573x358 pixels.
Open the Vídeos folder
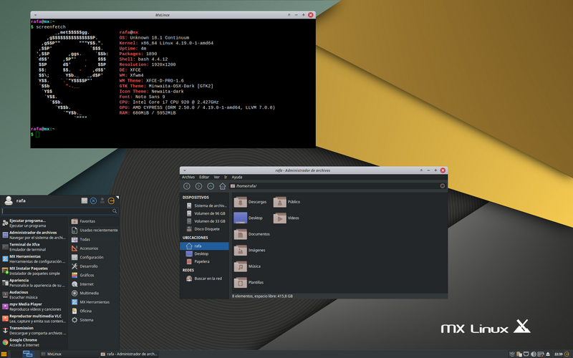(x=286, y=218)
